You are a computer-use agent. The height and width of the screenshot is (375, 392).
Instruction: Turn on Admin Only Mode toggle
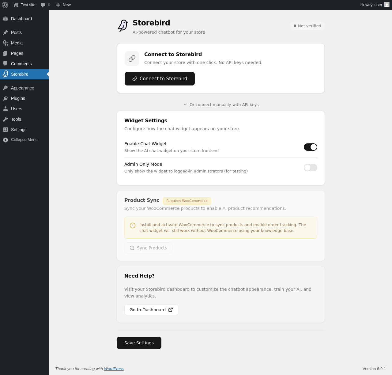[310, 168]
